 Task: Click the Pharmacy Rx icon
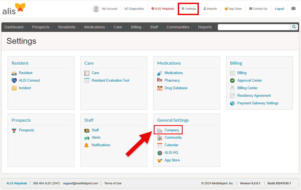coord(159,80)
